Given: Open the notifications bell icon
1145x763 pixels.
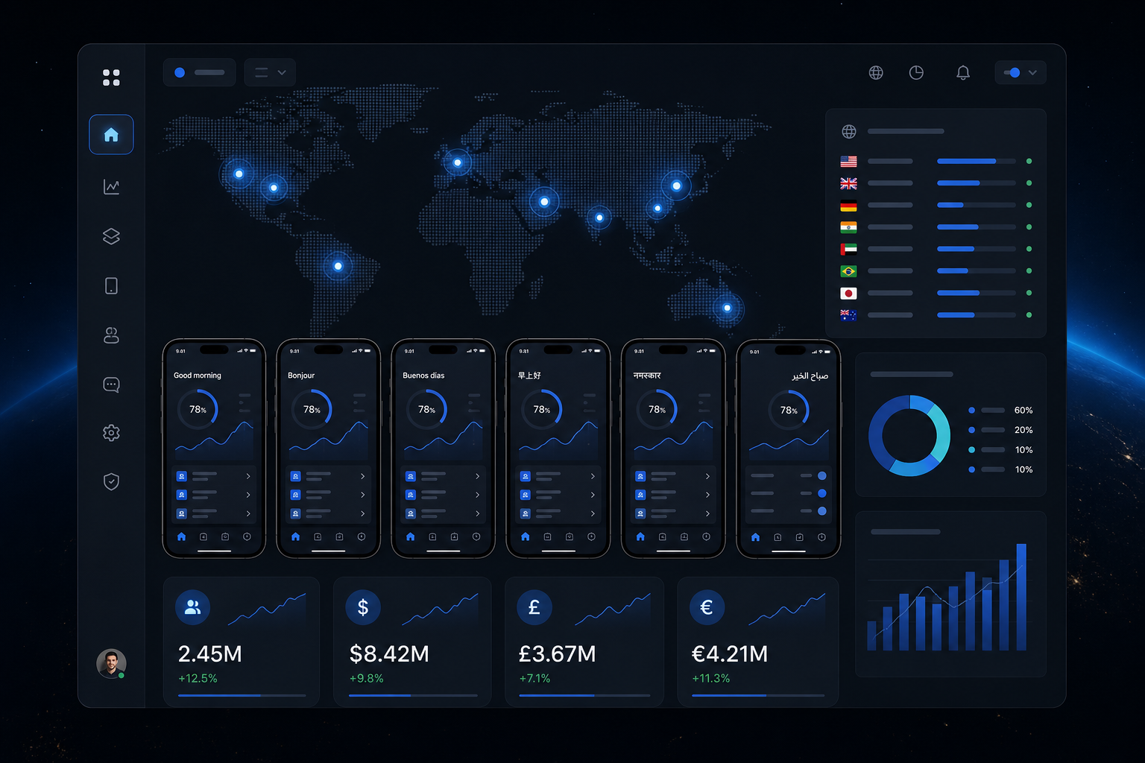Looking at the screenshot, I should pos(963,72).
